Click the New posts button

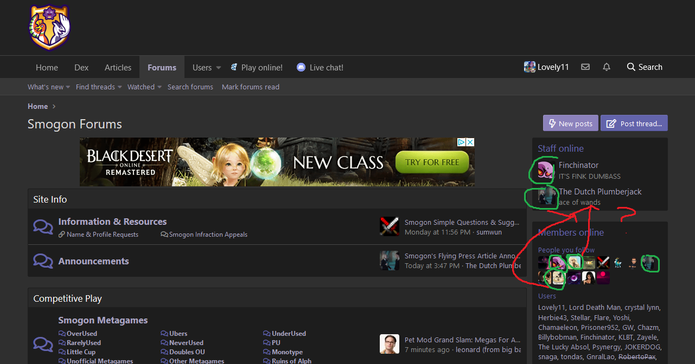(x=570, y=123)
